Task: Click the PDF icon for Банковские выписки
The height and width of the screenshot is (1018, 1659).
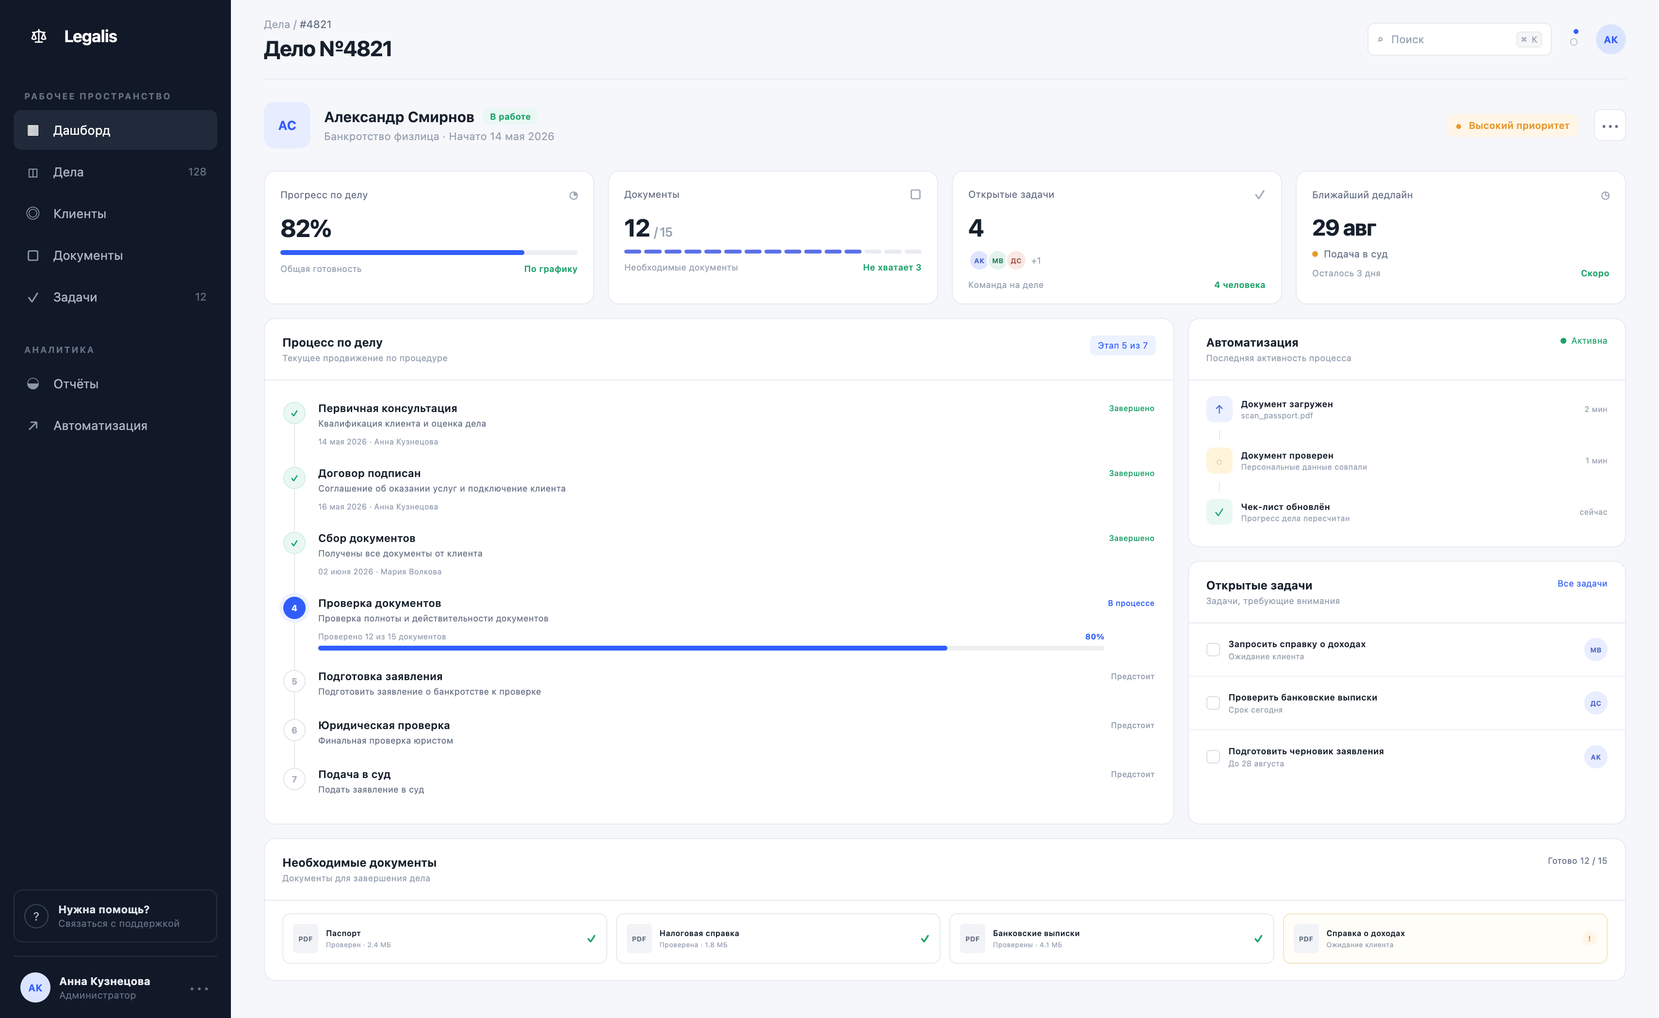Action: point(972,938)
